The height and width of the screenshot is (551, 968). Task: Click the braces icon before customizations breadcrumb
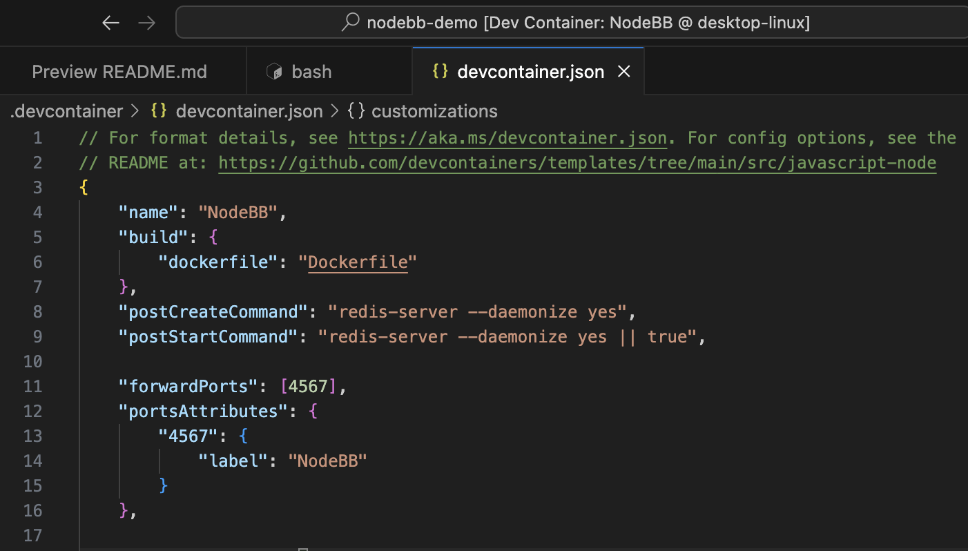click(x=356, y=111)
